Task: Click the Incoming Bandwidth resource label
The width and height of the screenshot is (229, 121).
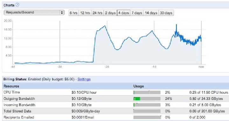Action: click(19, 105)
